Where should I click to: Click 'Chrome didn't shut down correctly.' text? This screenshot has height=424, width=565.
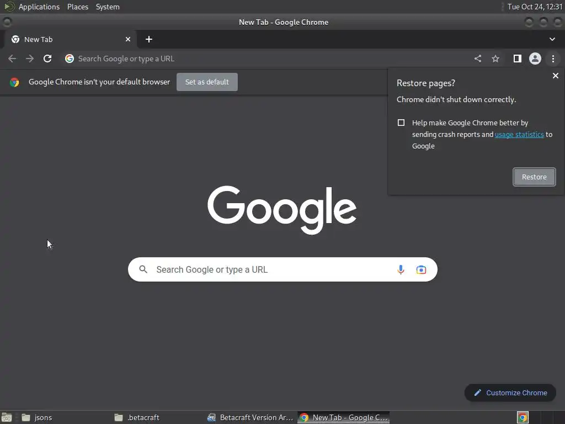tap(456, 99)
